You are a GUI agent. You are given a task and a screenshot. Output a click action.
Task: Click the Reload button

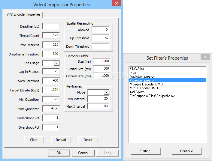(x=61, y=140)
